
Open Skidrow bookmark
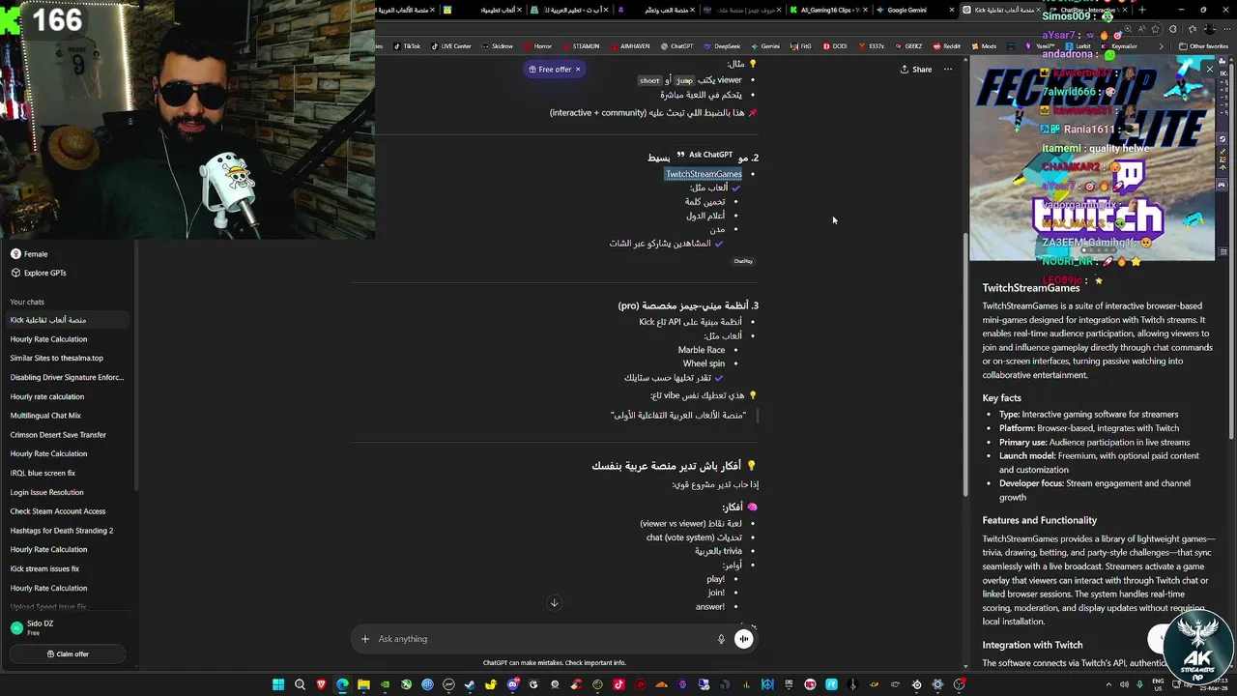[498, 46]
